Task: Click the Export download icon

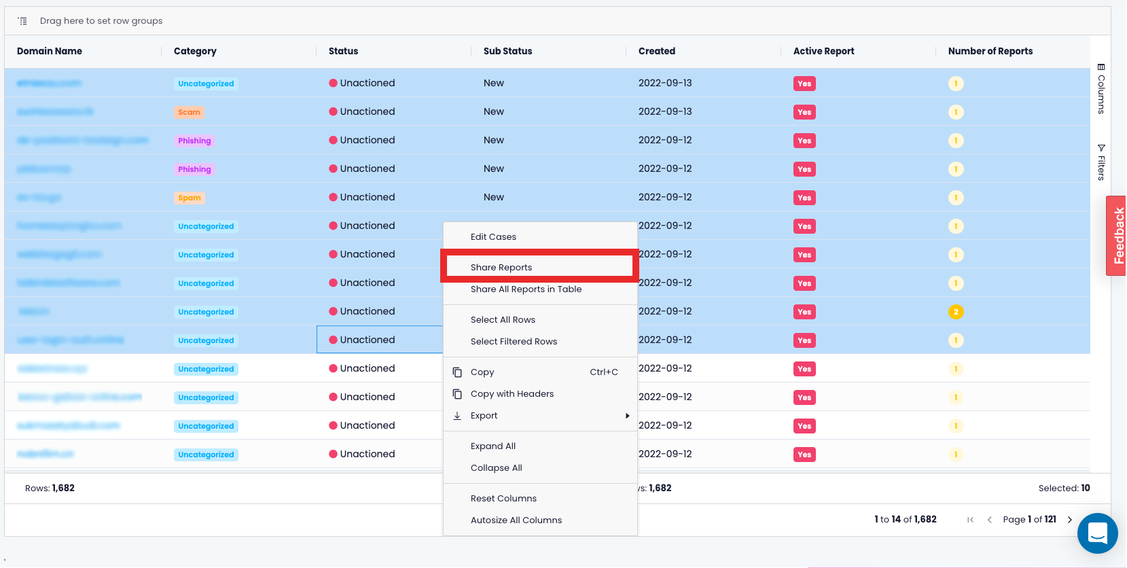Action: [x=457, y=416]
